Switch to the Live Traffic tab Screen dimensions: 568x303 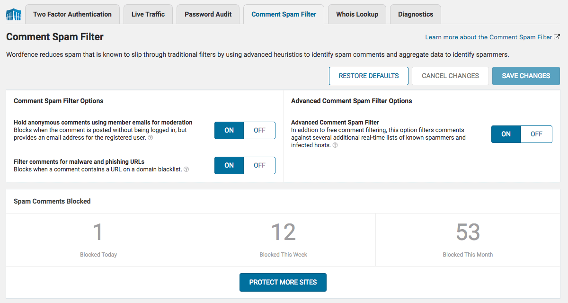pos(148,14)
